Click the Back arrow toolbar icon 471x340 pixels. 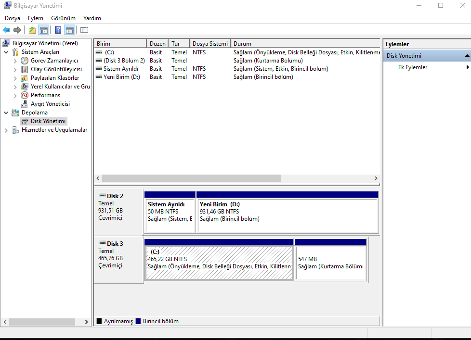click(x=6, y=30)
